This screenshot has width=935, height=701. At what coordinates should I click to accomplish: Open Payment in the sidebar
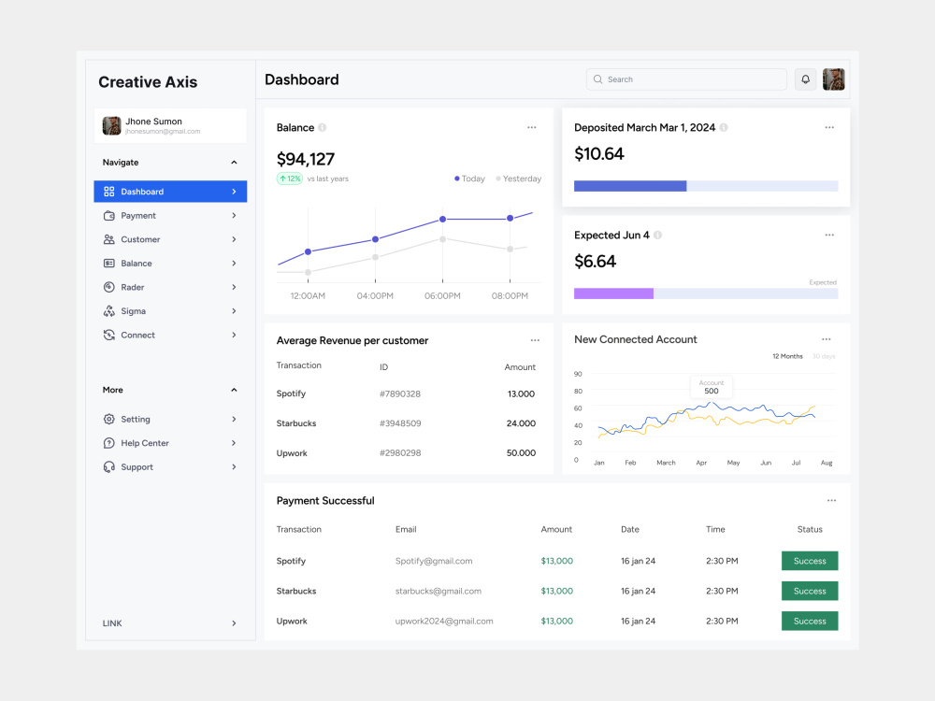point(170,216)
